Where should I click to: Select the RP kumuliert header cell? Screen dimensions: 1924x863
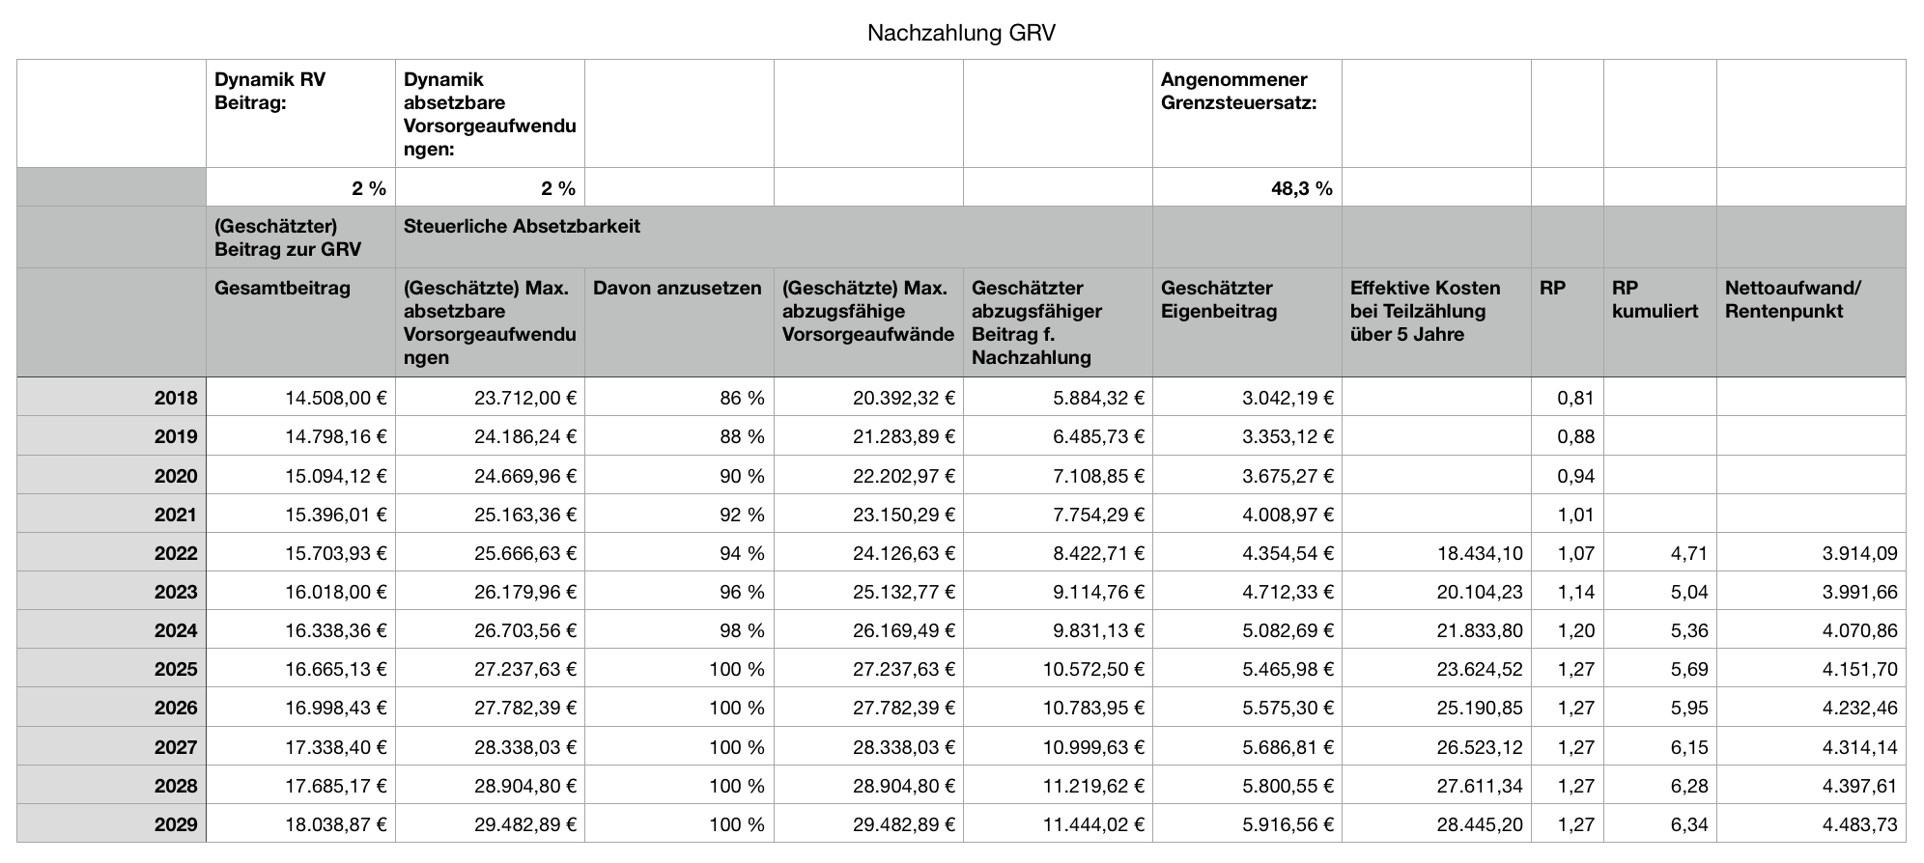[1659, 322]
